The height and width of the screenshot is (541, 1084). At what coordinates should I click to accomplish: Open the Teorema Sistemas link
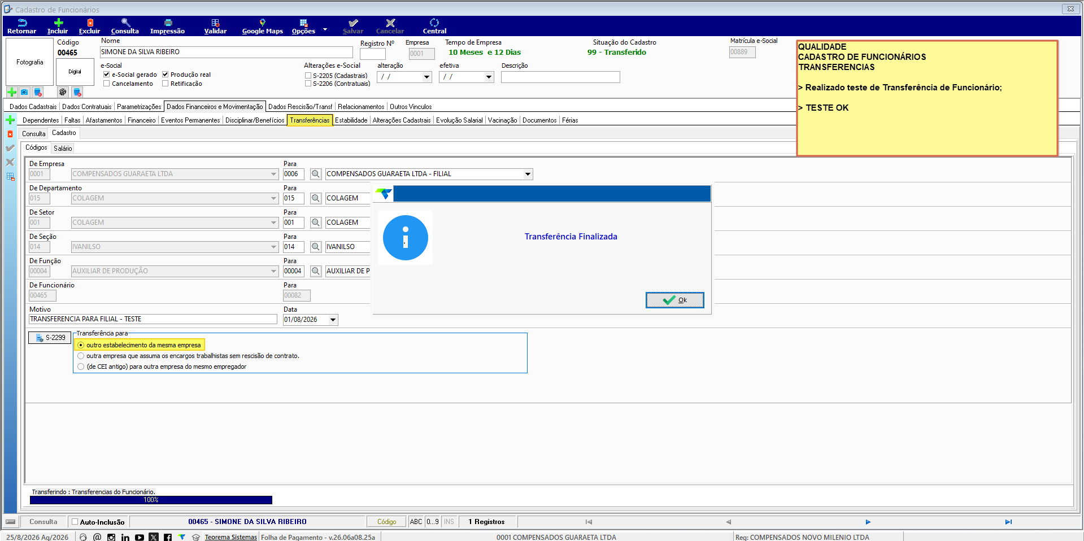click(230, 537)
